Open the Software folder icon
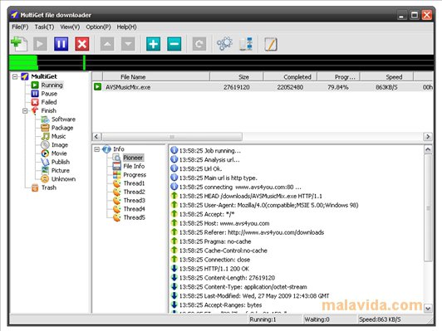Screen dimensions: 442x331 45,119
